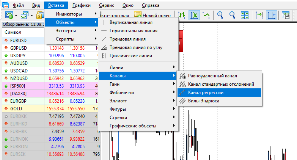Select Трендовая линия по углу
Viewport: 297px width, 160px height.
click(138, 47)
